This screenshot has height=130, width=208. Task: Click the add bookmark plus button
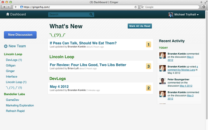pos(16,7)
